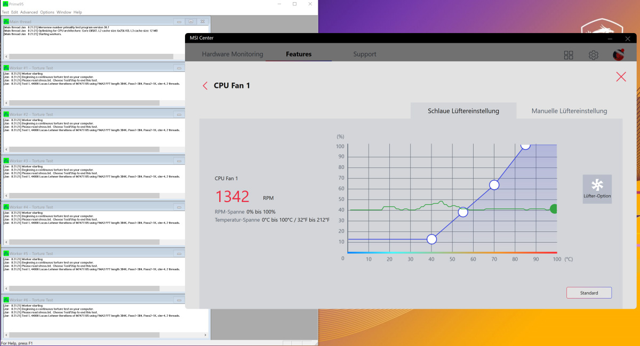Click the Main thread window icon
Screen dimensions: 640x346
(x=6, y=21)
